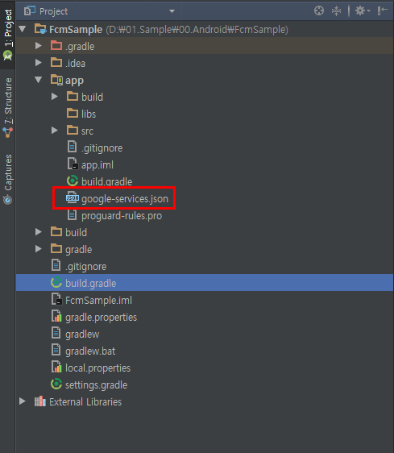Select gradle.properties file name

101,318
